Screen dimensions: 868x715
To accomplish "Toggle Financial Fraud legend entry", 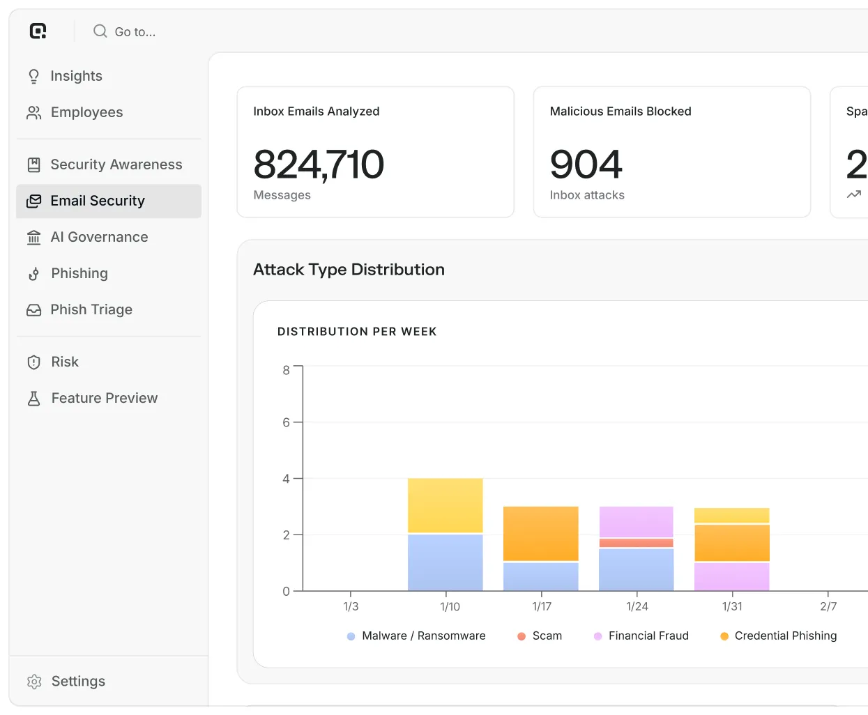I will tap(641, 636).
